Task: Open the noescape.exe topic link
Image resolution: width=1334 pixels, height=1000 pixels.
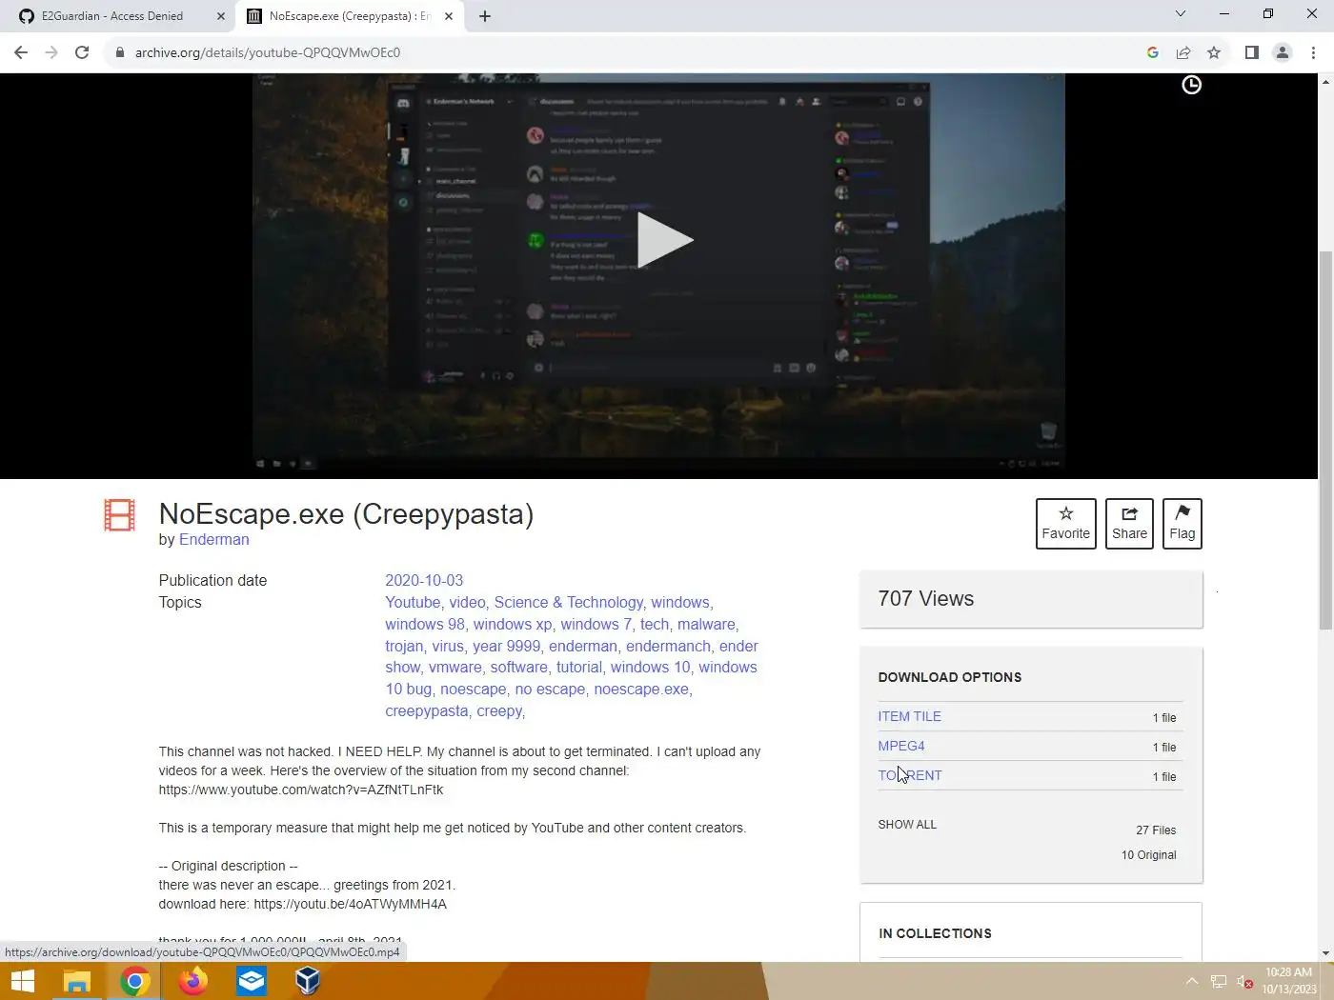Action: click(641, 689)
